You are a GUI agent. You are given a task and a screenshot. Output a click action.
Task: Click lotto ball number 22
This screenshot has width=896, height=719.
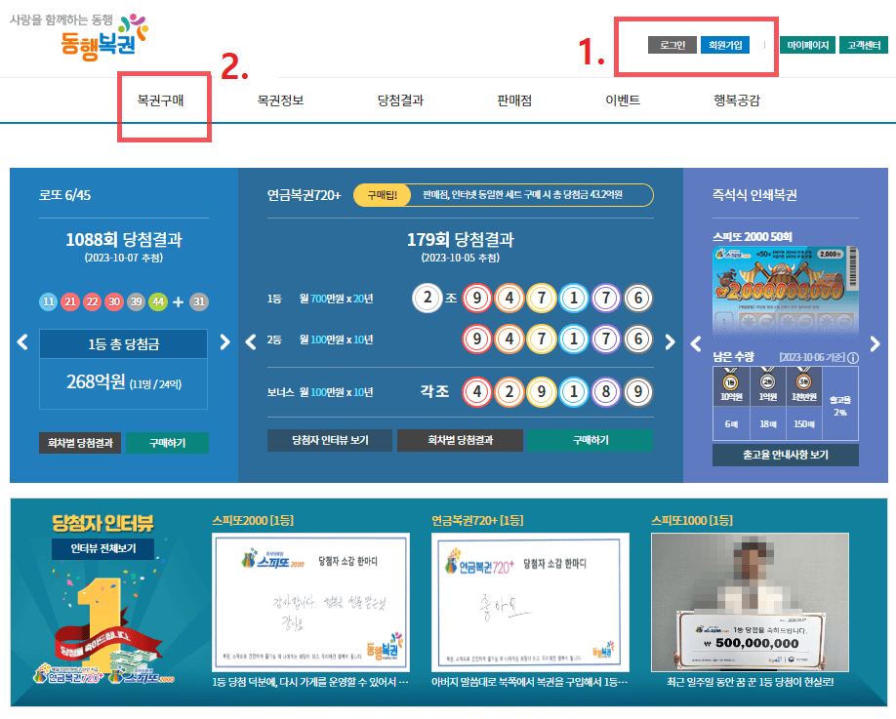pyautogui.click(x=92, y=301)
